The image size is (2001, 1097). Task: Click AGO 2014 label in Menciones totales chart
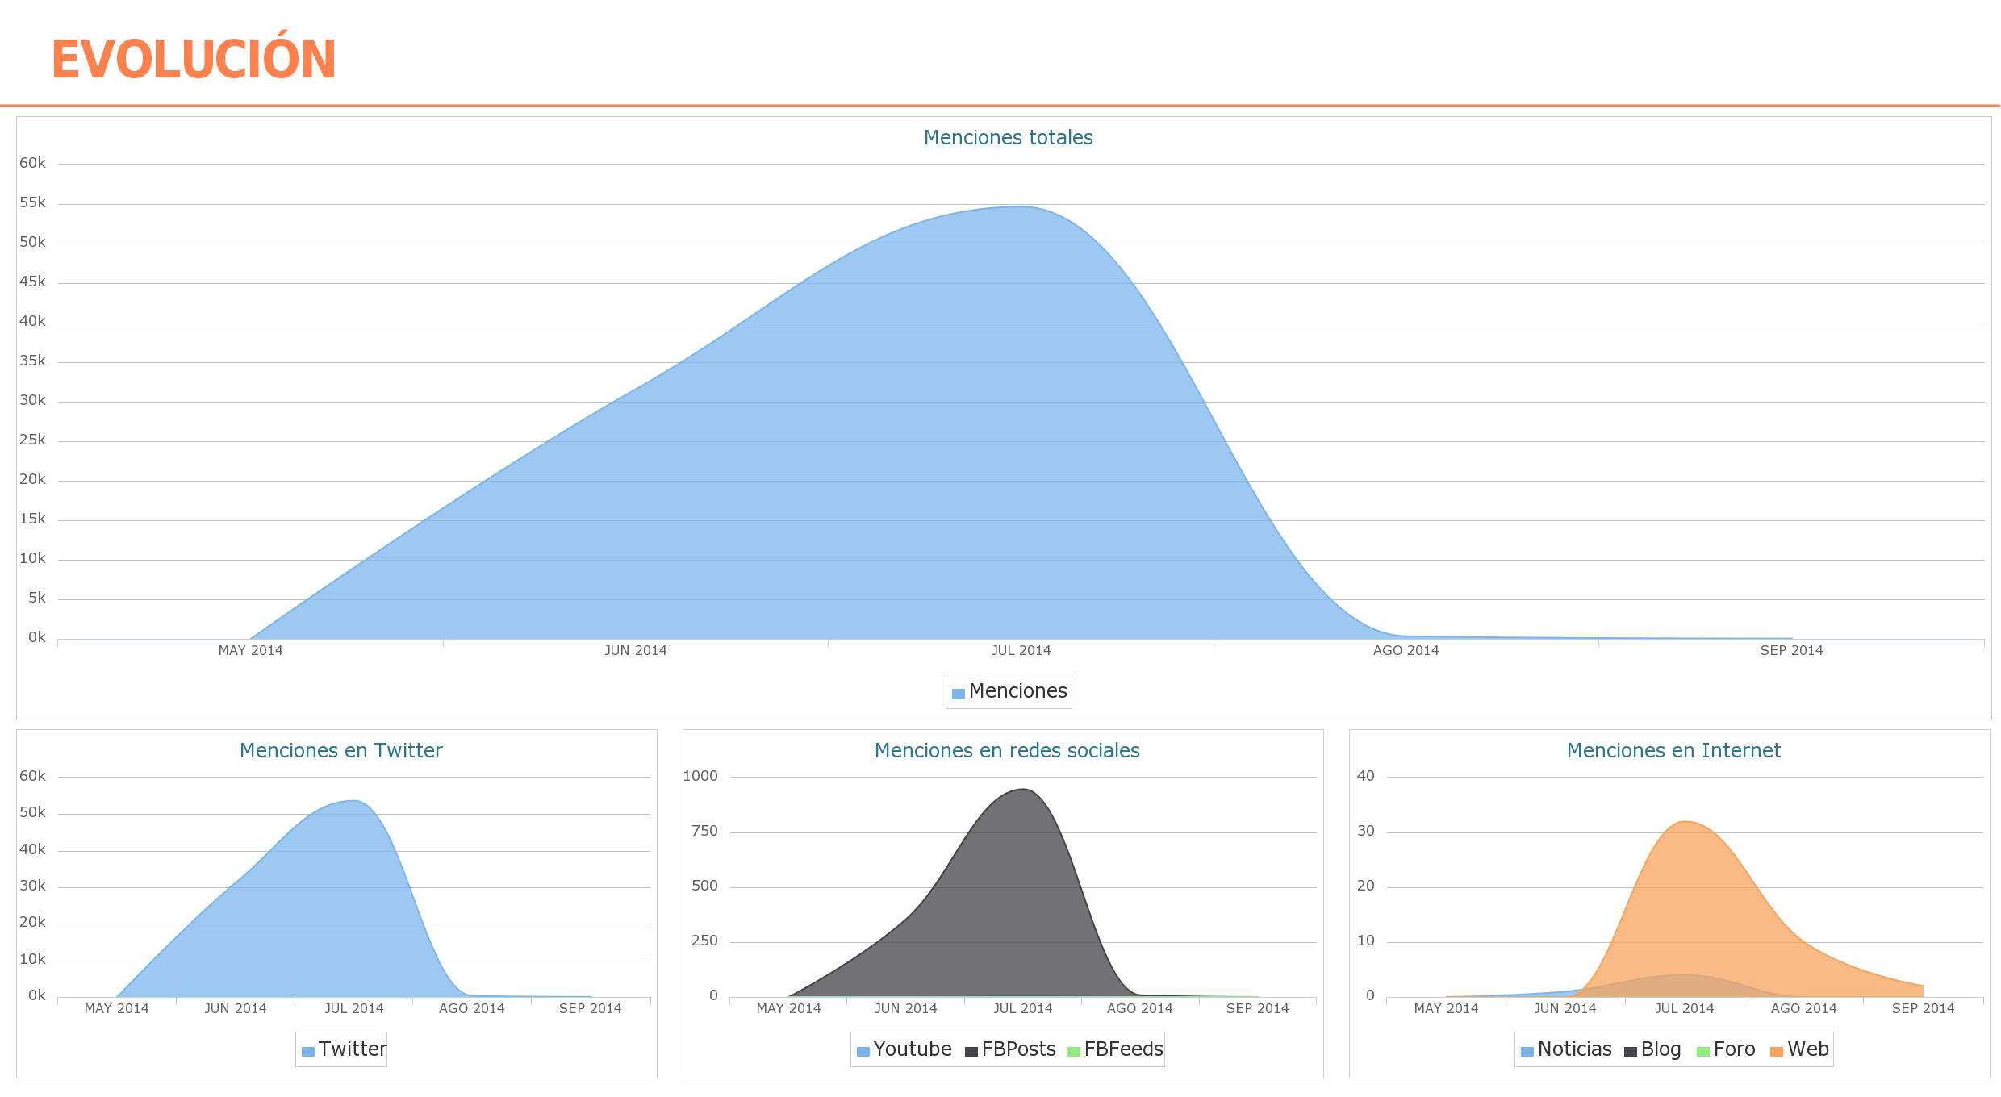click(x=1406, y=651)
